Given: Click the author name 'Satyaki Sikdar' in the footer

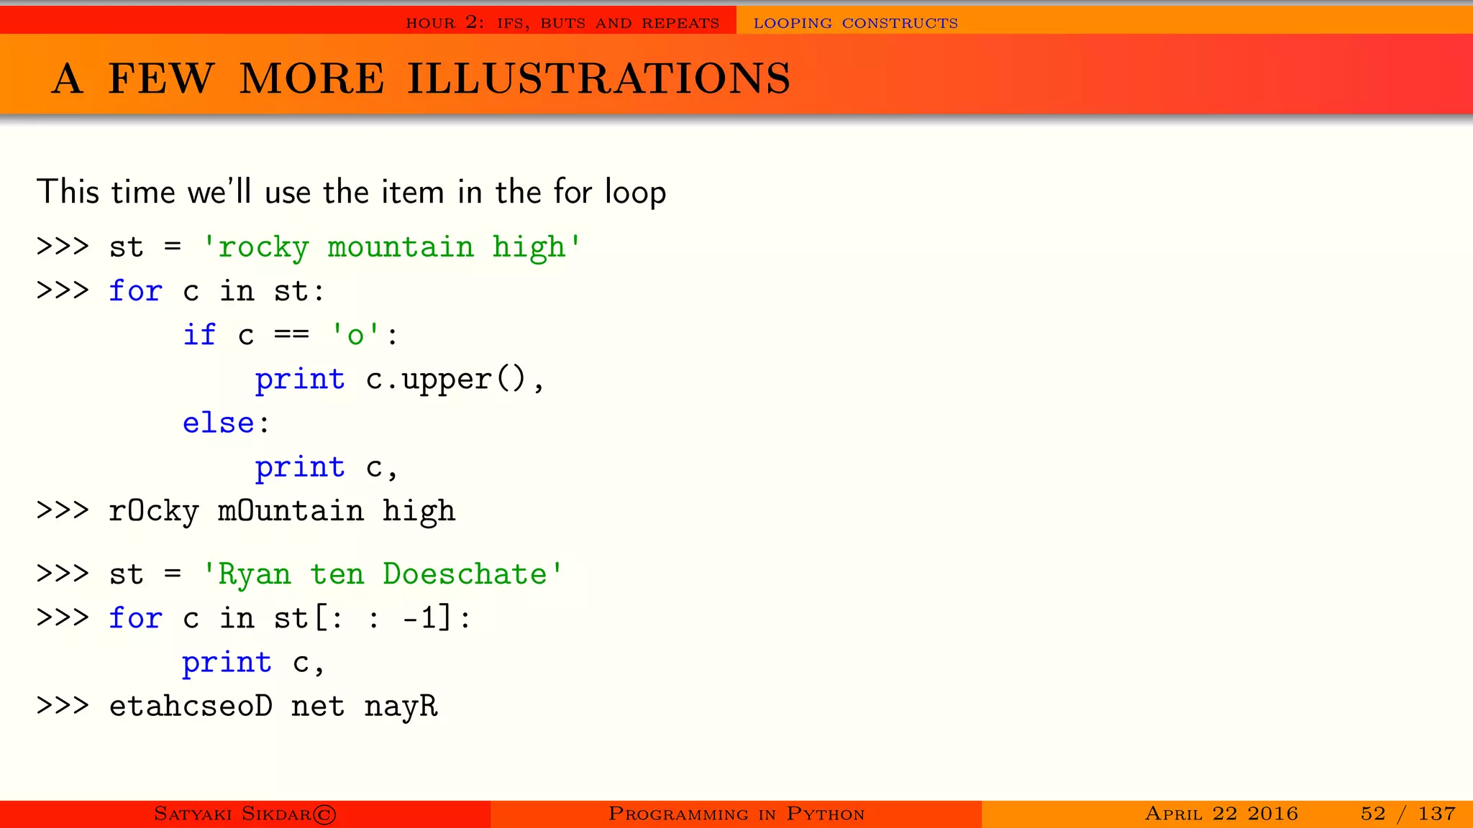Looking at the screenshot, I should (245, 814).
